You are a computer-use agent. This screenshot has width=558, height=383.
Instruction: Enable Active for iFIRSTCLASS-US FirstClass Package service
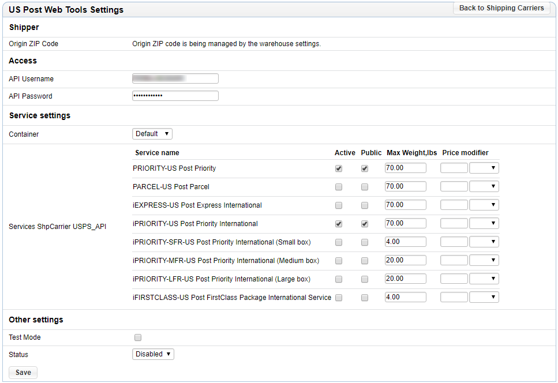[x=339, y=298]
